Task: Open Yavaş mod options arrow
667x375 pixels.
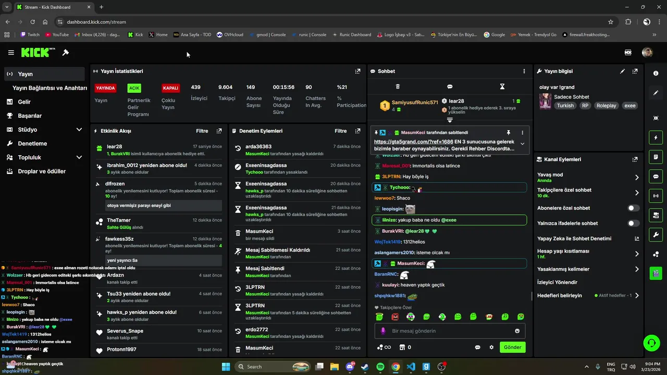Action: [x=636, y=178]
